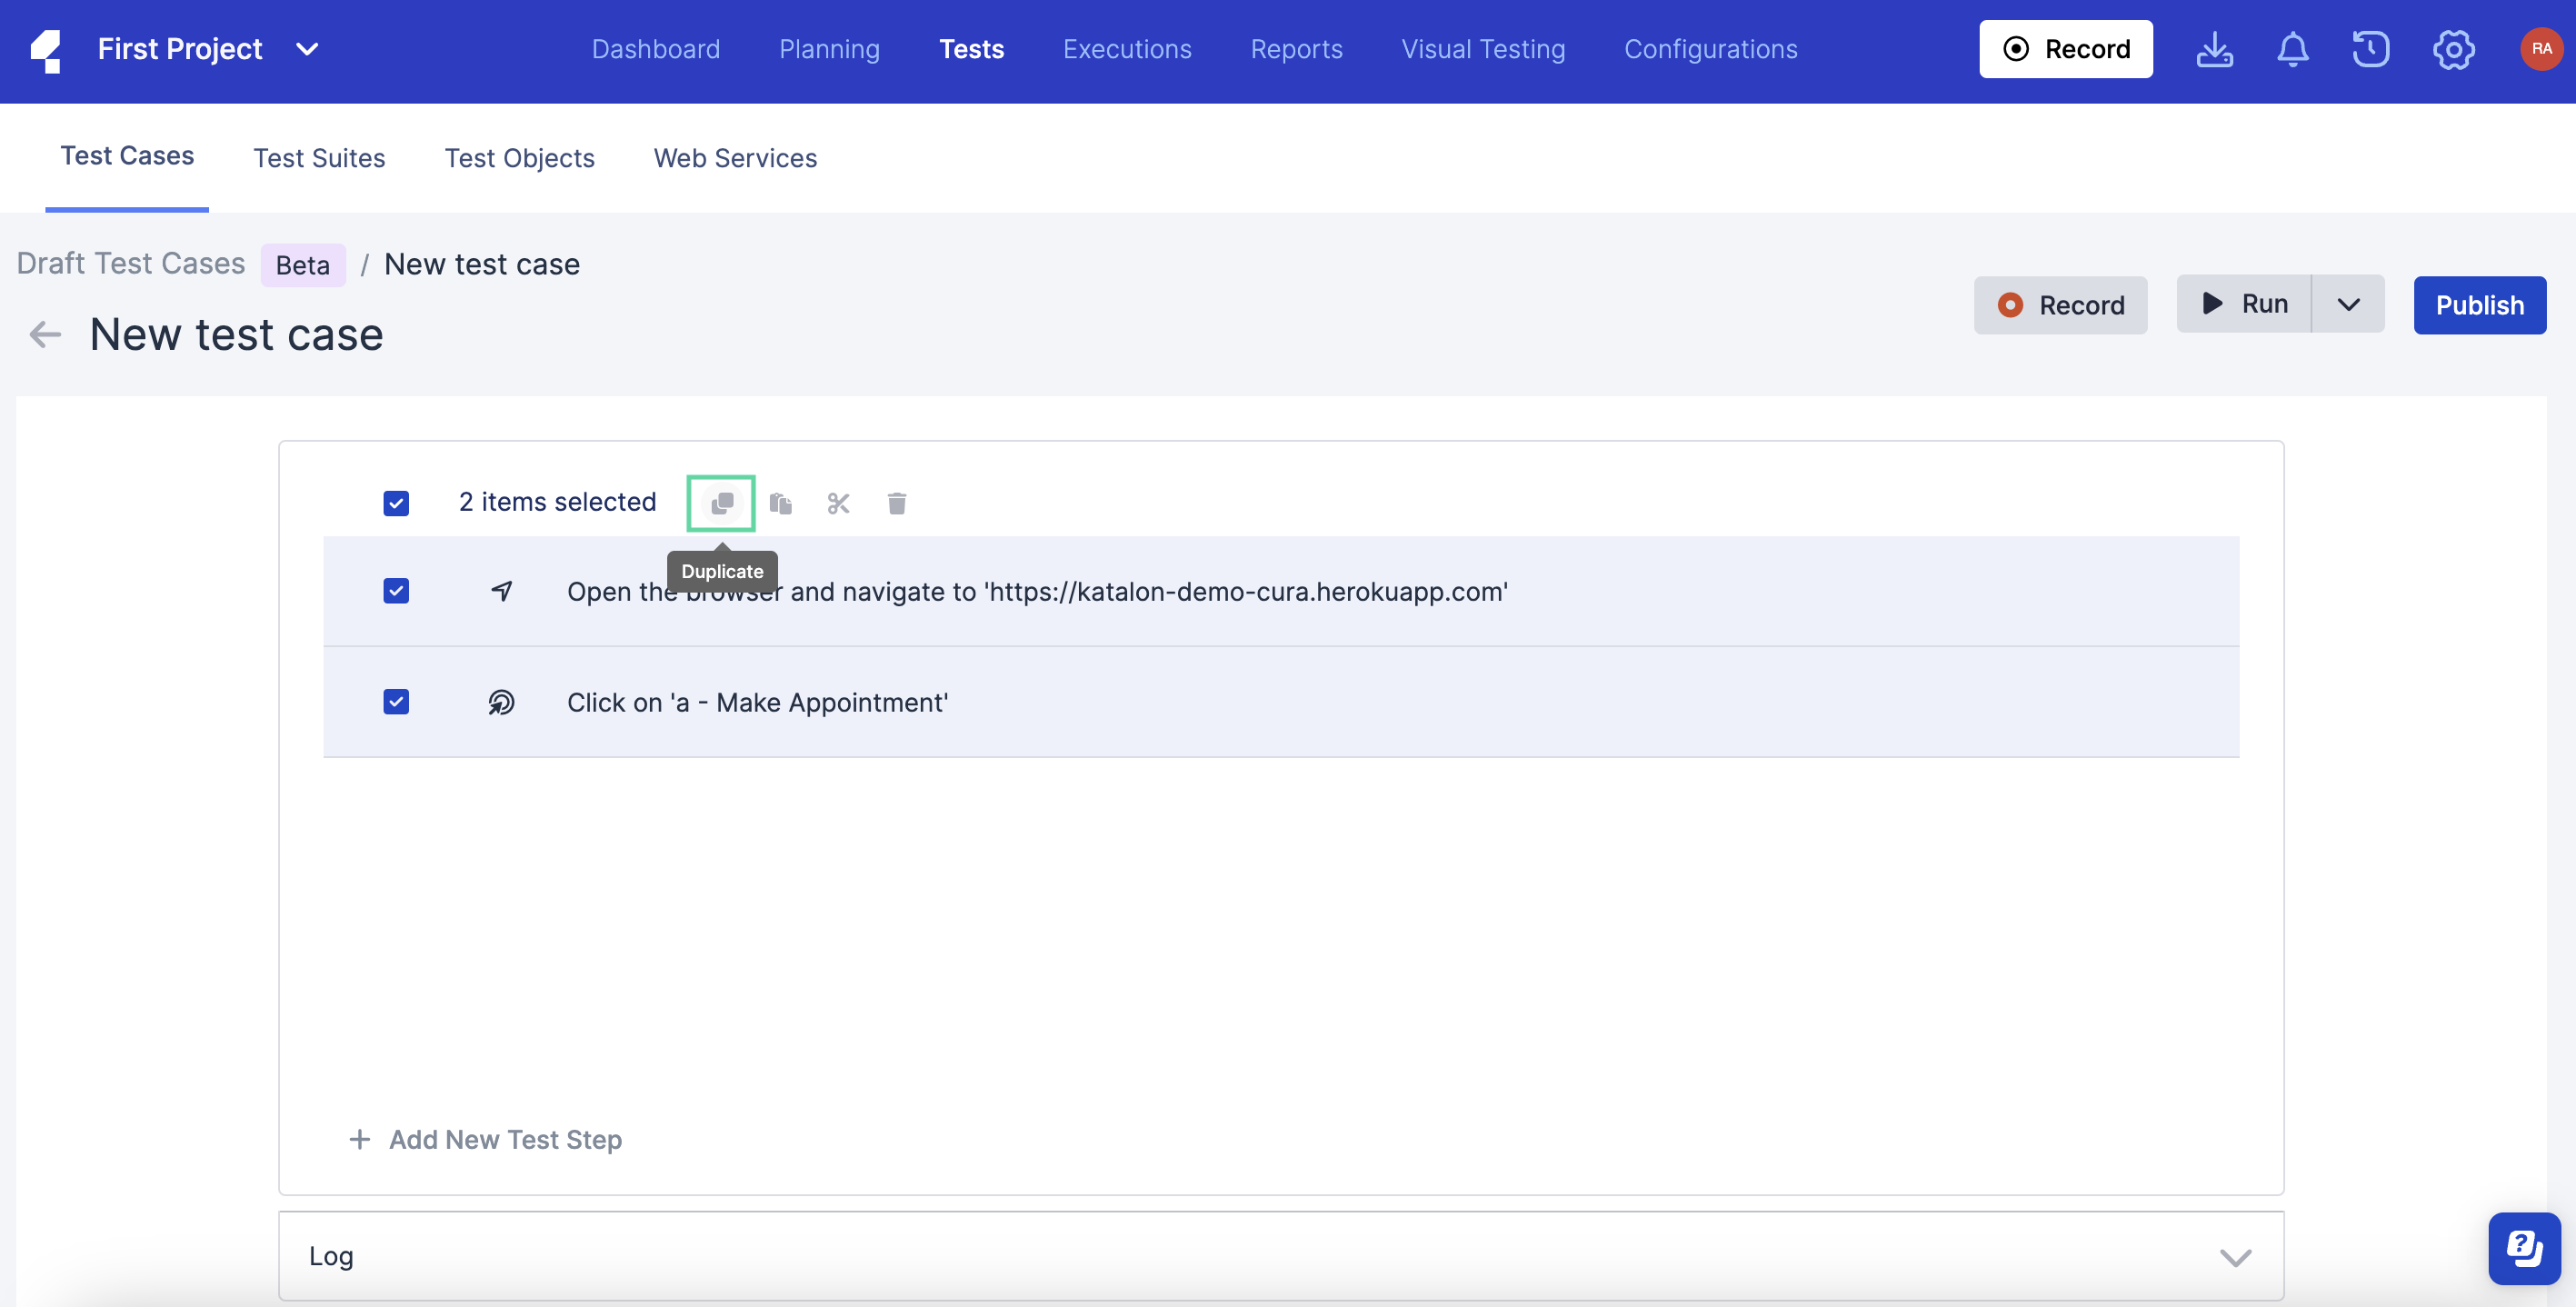Screen dimensions: 2576x1307
Task: Open the Executions menu
Action: click(x=1127, y=49)
